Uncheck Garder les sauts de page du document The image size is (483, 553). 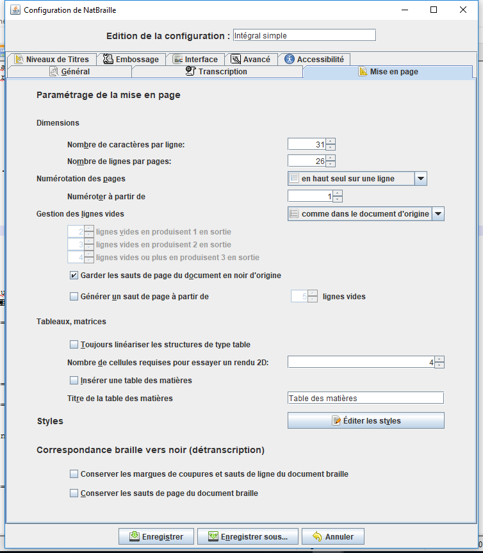coord(74,276)
